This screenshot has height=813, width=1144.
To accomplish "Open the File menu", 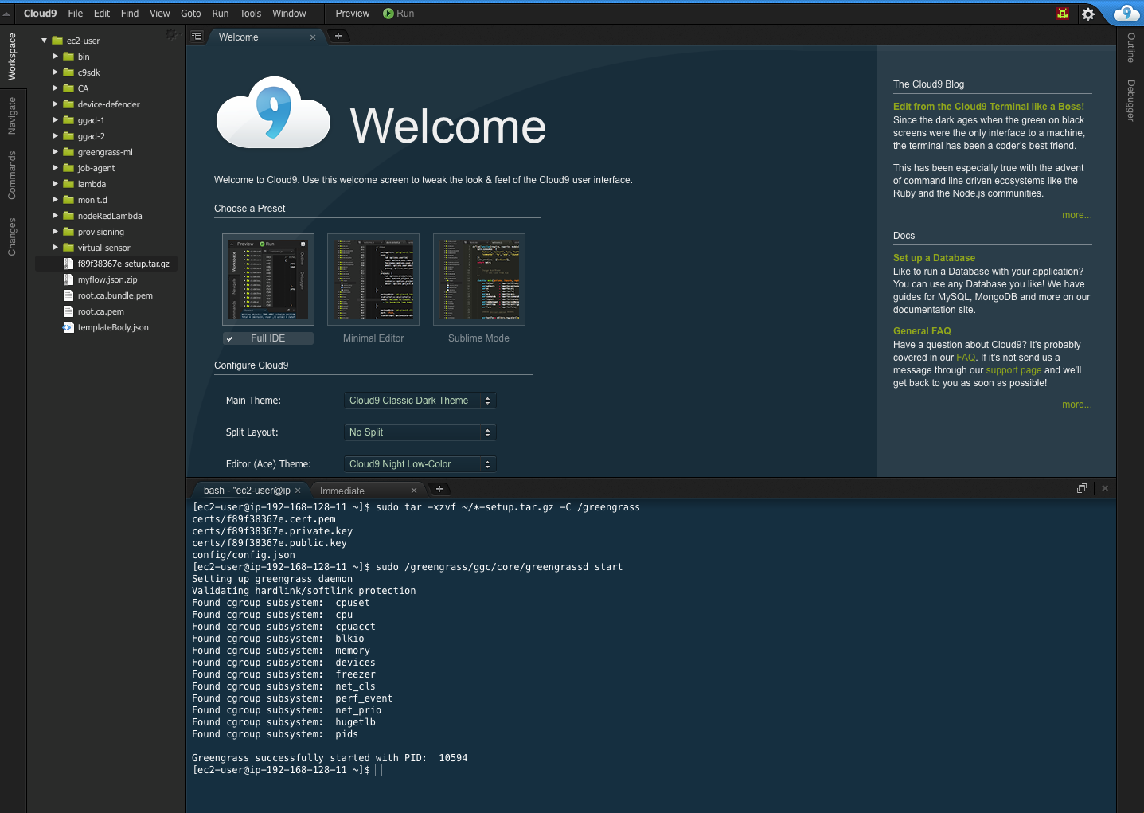I will pyautogui.click(x=76, y=14).
